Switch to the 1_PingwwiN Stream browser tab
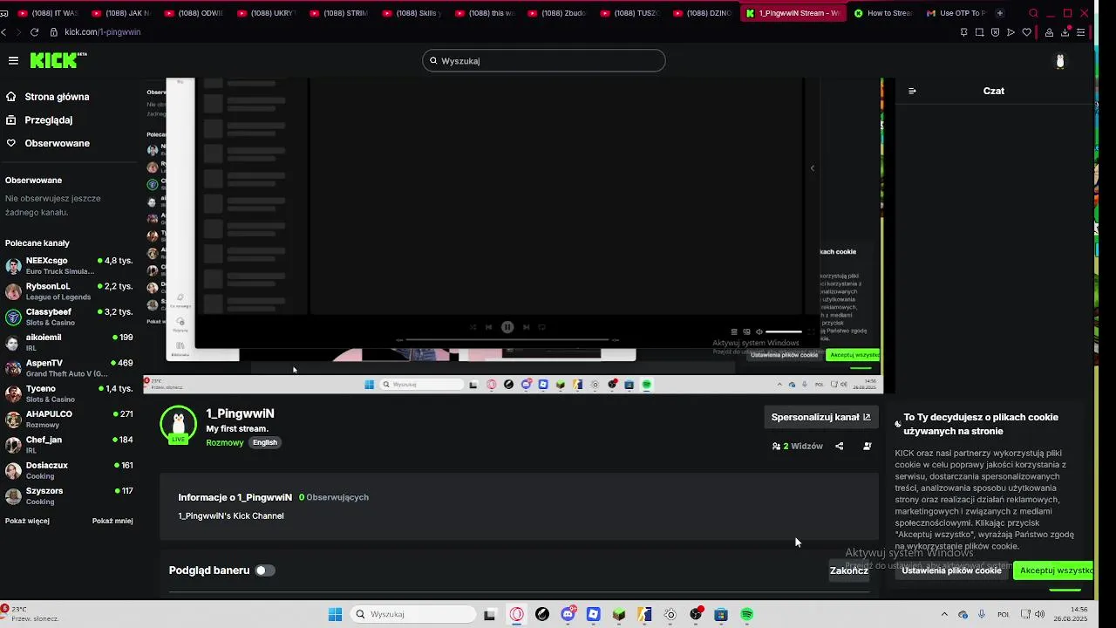Image resolution: width=1116 pixels, height=628 pixels. tap(792, 13)
